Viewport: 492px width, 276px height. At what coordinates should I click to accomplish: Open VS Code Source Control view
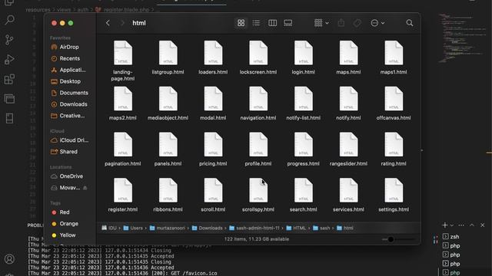(x=9, y=39)
